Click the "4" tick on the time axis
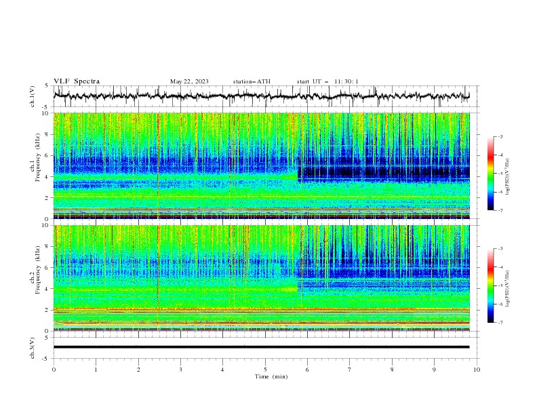Screen dimensions: 537x415 click(222, 370)
